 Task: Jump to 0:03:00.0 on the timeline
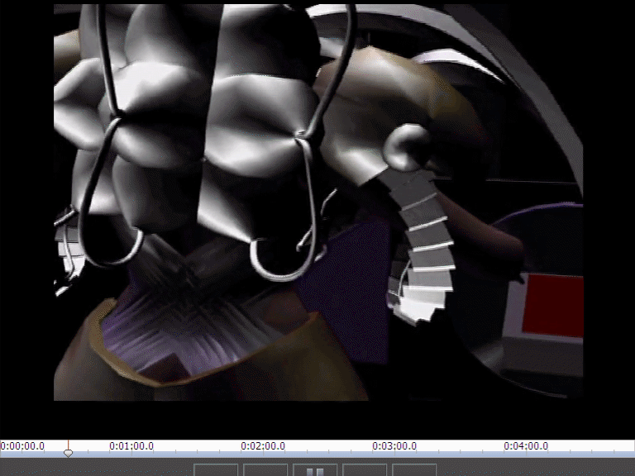394,446
